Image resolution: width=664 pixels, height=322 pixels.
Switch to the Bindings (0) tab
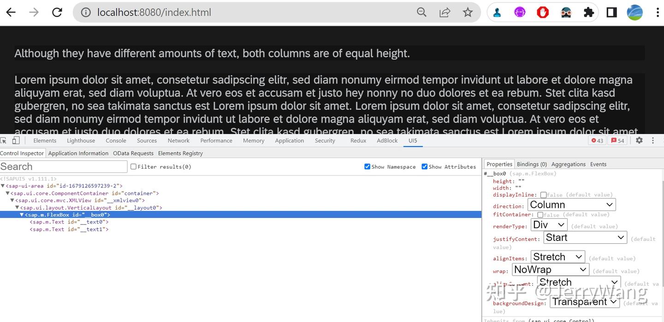[532, 164]
